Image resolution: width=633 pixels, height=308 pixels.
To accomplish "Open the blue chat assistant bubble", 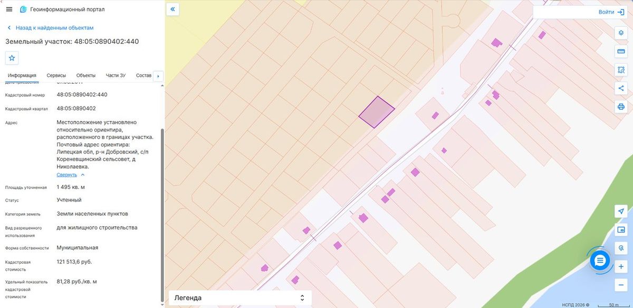I will (600, 260).
